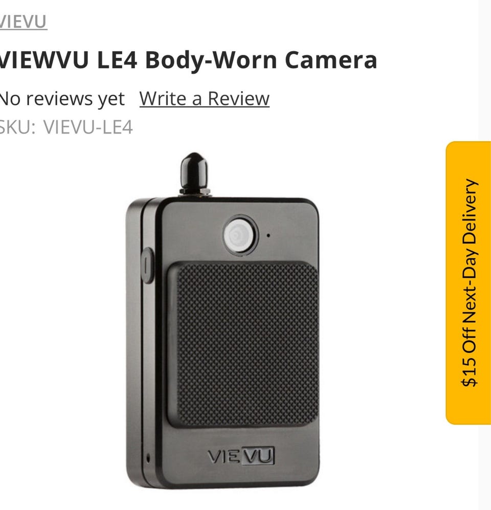Click the word Camera in the product title
The height and width of the screenshot is (510, 491).
pos(331,60)
